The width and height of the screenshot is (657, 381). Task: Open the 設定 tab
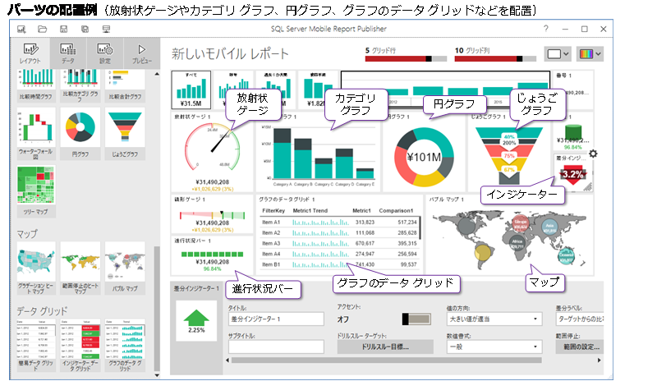(x=105, y=53)
